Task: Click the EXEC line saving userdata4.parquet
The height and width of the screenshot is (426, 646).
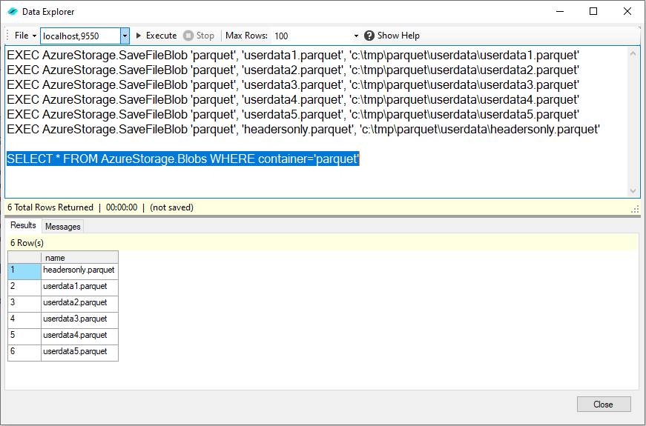Action: tap(293, 99)
